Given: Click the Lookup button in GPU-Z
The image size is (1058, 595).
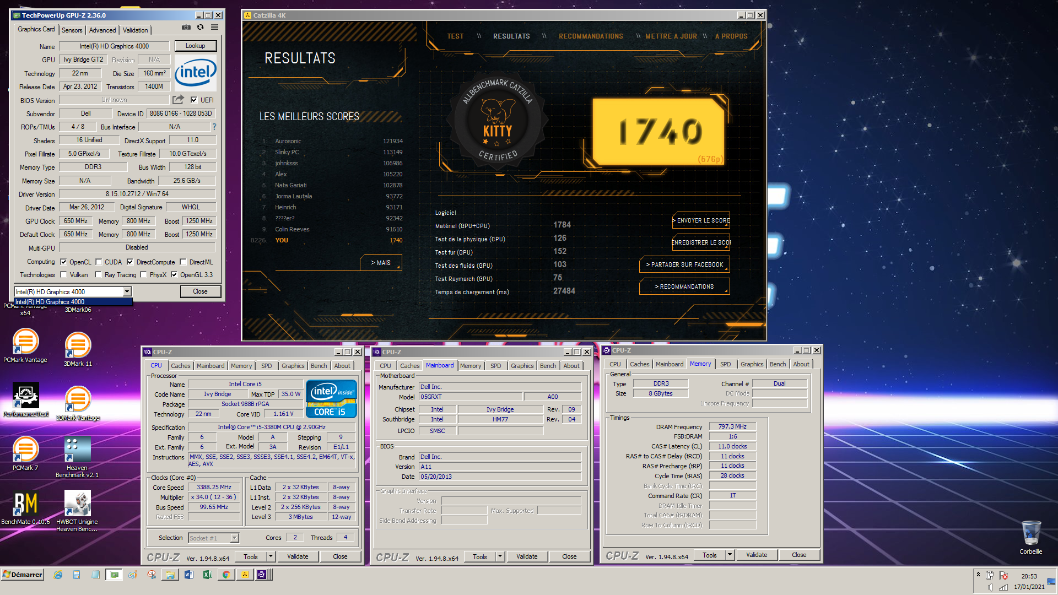Looking at the screenshot, I should [196, 46].
